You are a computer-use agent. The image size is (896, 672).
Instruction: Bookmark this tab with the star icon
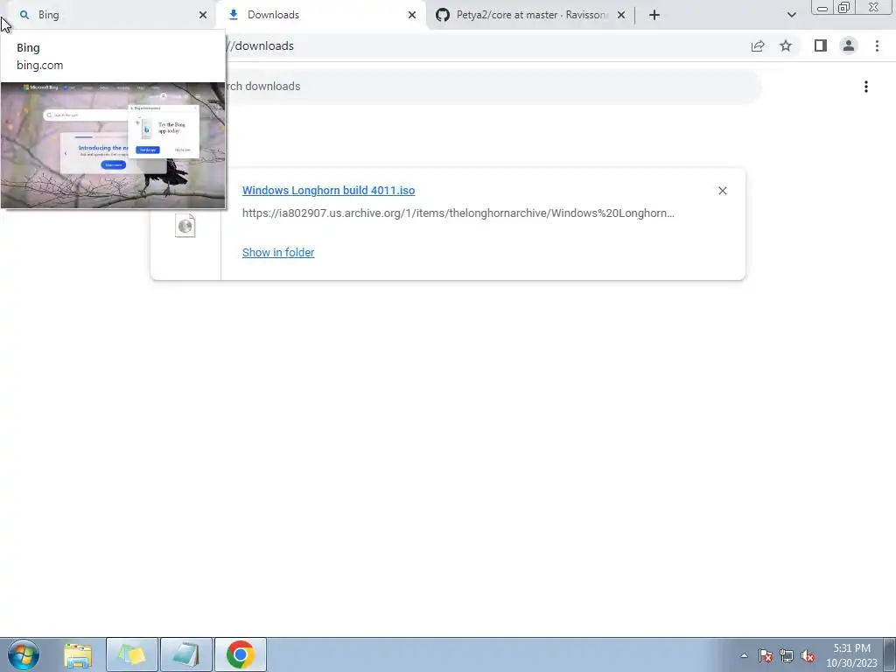click(786, 46)
